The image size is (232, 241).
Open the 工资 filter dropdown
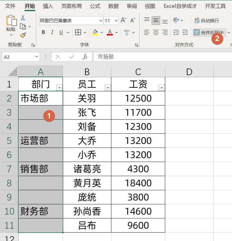click(162, 88)
